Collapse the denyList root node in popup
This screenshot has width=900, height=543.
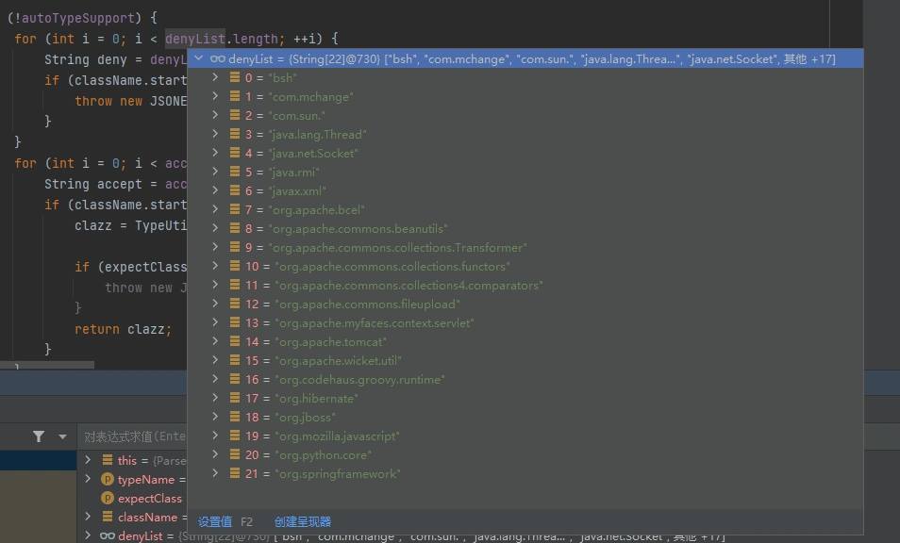pyautogui.click(x=198, y=58)
